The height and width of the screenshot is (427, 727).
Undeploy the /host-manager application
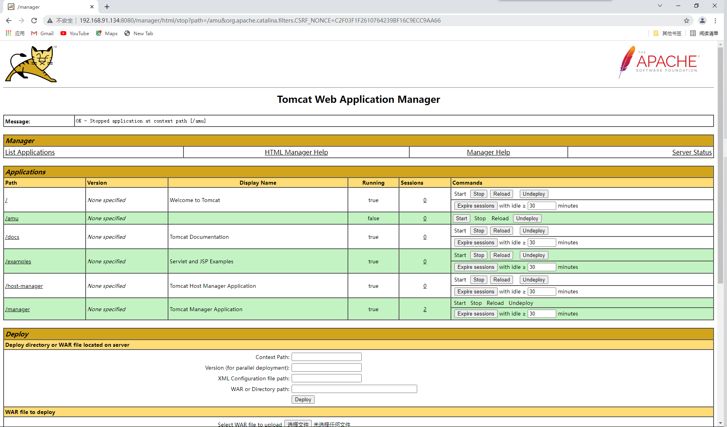534,280
